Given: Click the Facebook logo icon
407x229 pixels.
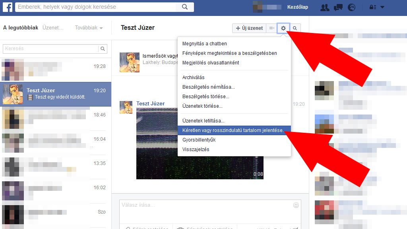Looking at the screenshot, I should point(7,7).
